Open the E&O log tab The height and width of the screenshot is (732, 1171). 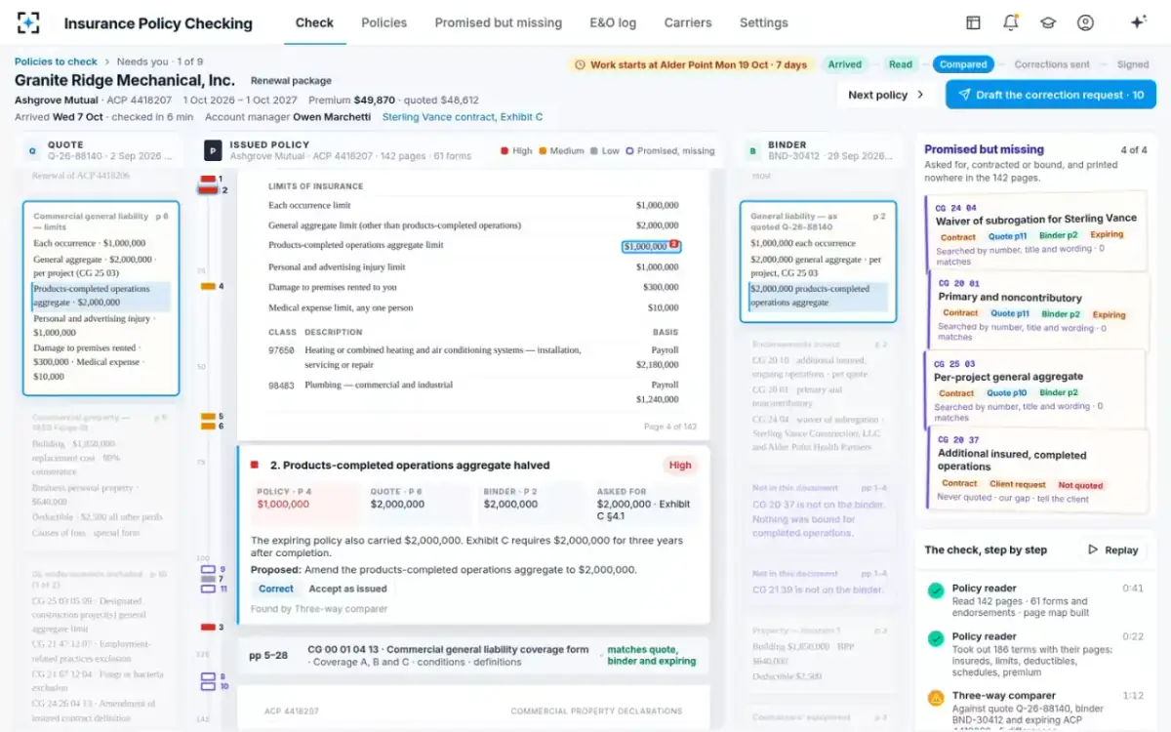(x=613, y=22)
